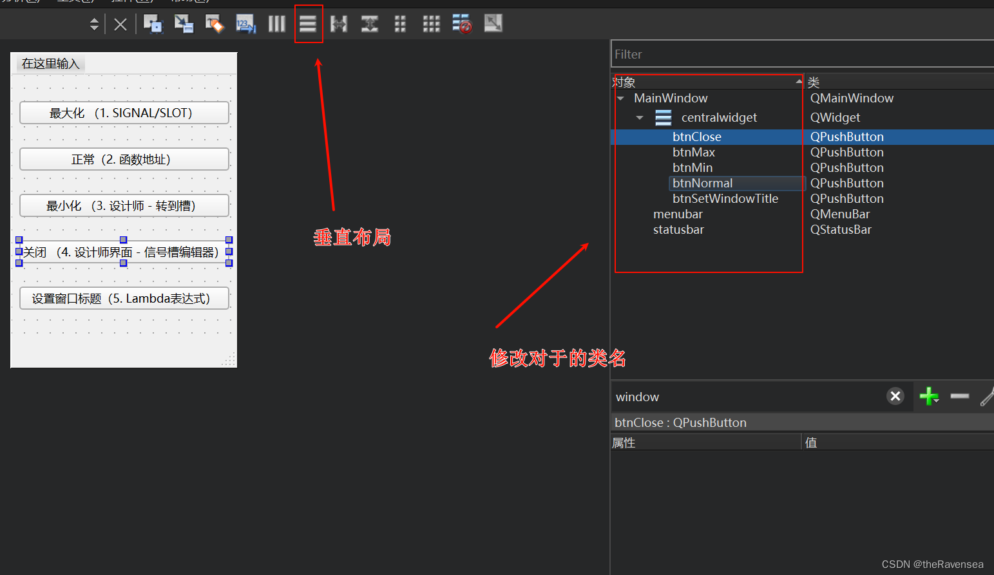This screenshot has height=575, width=994.
Task: Click the 最大化 (1. SIGNAL/SLOT) button
Action: [x=124, y=113]
